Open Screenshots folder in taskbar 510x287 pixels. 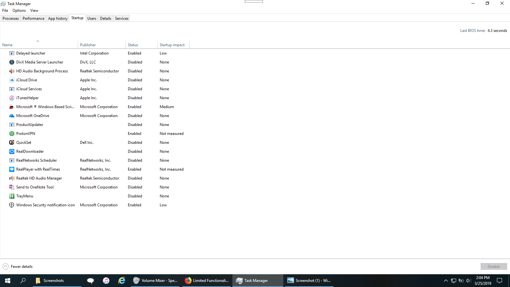tap(57, 281)
